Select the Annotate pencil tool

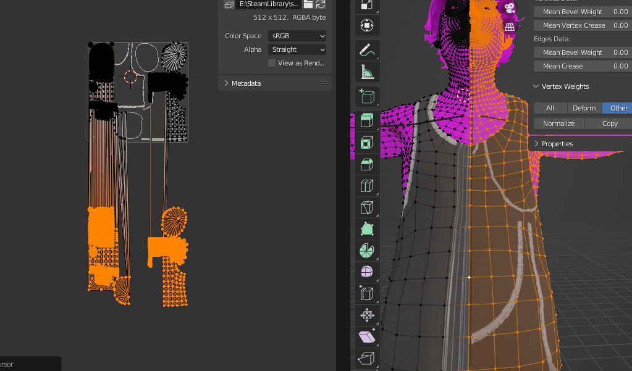pos(367,51)
